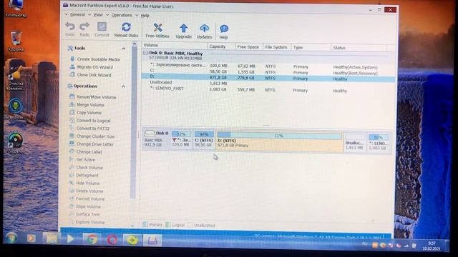Select the Unallocated row in the list
This screenshot has width=458, height=257.
click(x=268, y=83)
